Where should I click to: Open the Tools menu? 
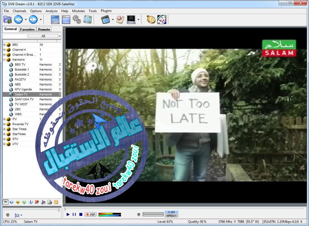(92, 11)
